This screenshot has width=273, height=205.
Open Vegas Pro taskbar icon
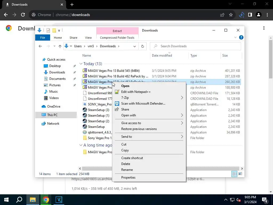point(59,200)
